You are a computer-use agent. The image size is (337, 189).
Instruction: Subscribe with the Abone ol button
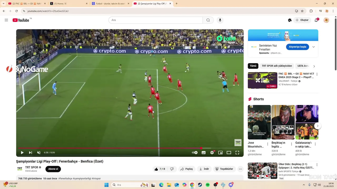click(53, 169)
